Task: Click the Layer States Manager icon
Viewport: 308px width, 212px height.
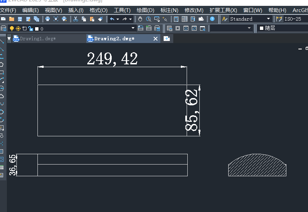Action: coord(157,28)
